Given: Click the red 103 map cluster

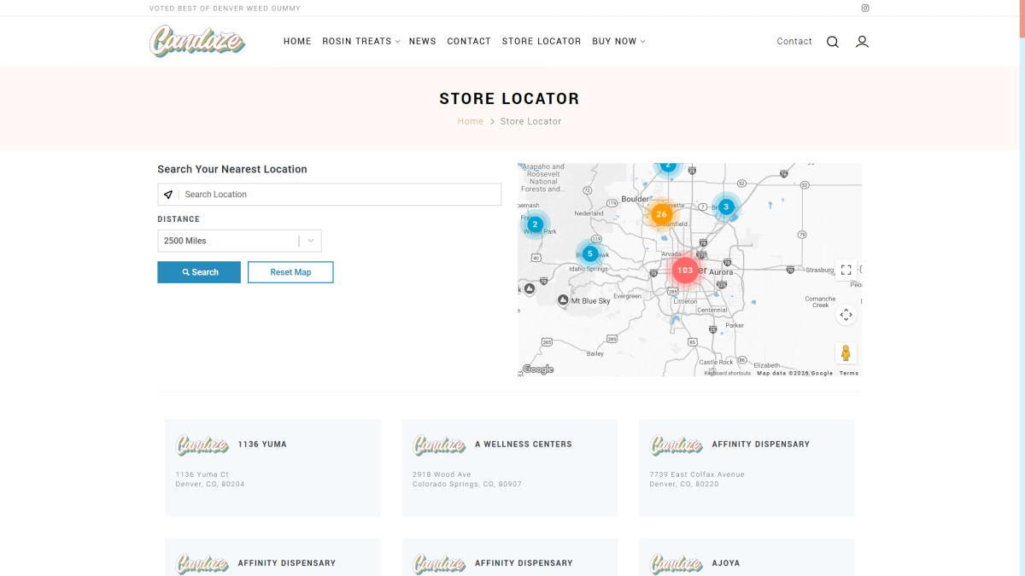Looking at the screenshot, I should (684, 270).
